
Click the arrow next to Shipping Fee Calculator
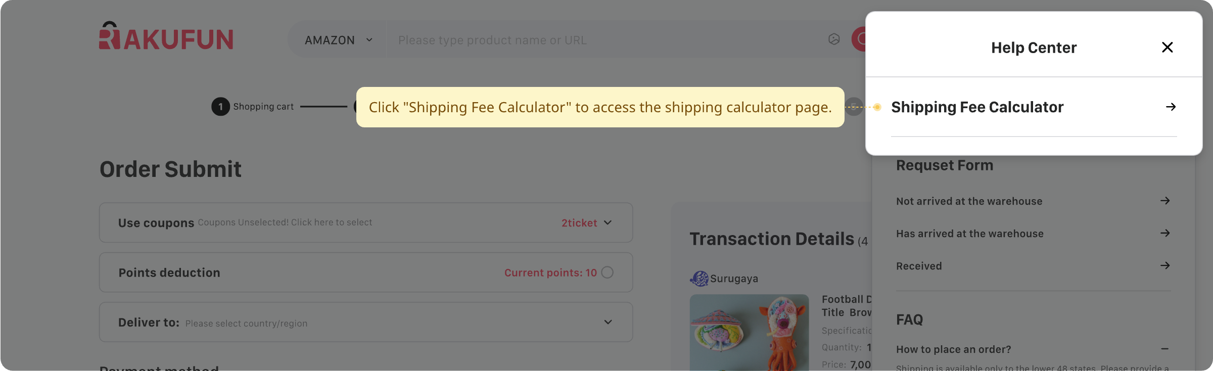[1171, 107]
